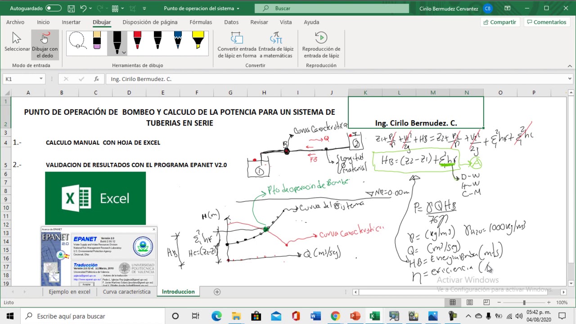Image resolution: width=576 pixels, height=324 pixels.
Task: Choose the blue galaxy pen
Action: tap(178, 40)
